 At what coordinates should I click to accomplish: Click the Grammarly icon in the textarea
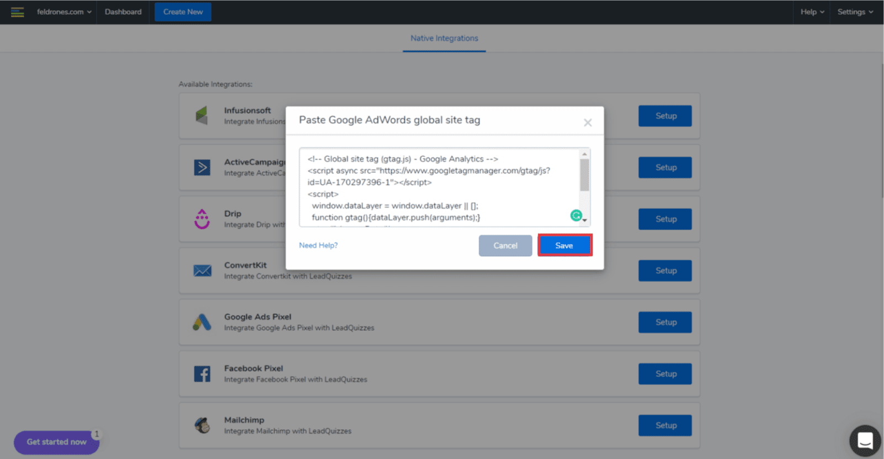tap(576, 215)
